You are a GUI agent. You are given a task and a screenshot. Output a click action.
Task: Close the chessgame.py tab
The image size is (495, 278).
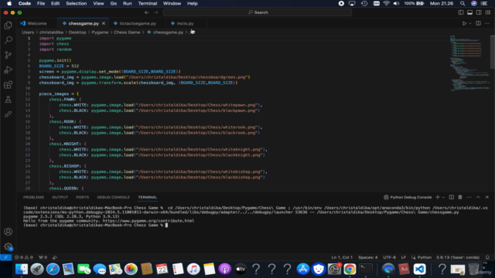coord(104,23)
